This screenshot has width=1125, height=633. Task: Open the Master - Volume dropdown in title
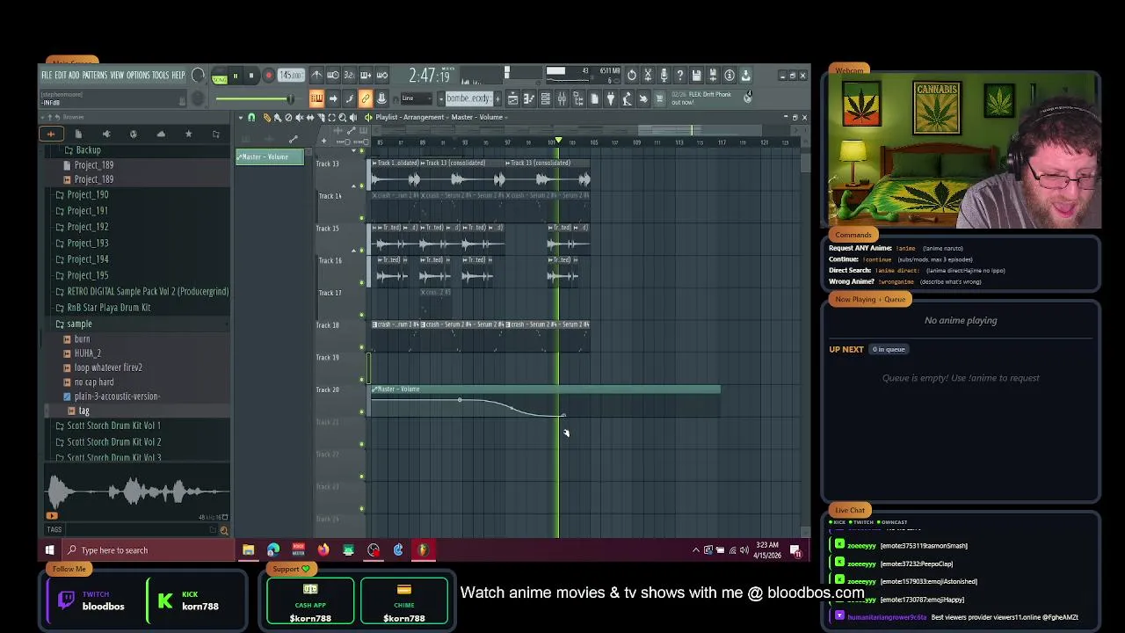pyautogui.click(x=480, y=117)
